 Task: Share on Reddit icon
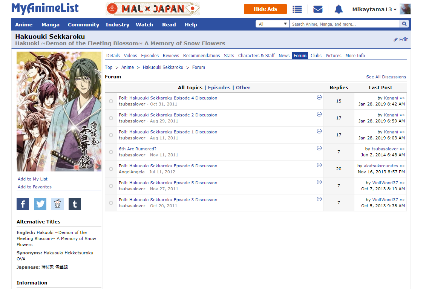[57, 204]
